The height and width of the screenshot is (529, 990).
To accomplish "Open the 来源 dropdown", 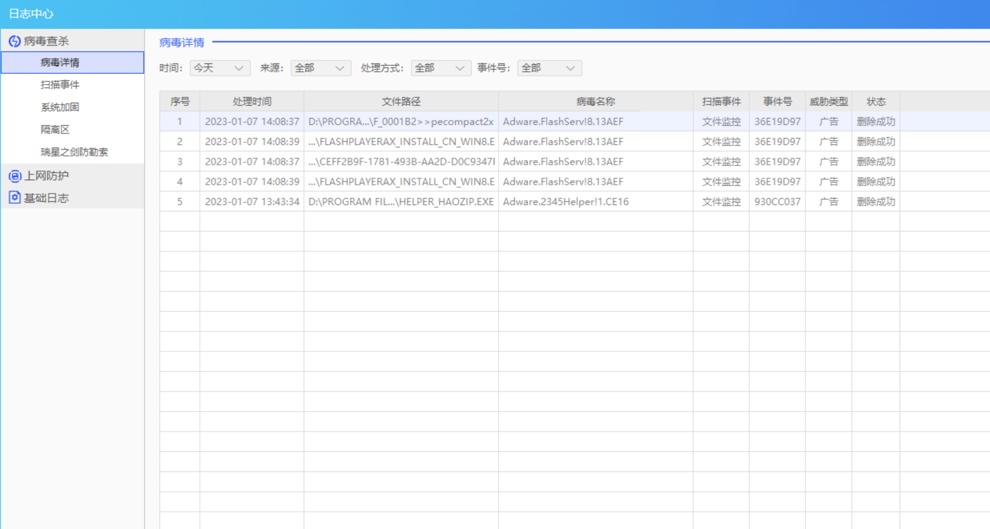I will pyautogui.click(x=320, y=68).
